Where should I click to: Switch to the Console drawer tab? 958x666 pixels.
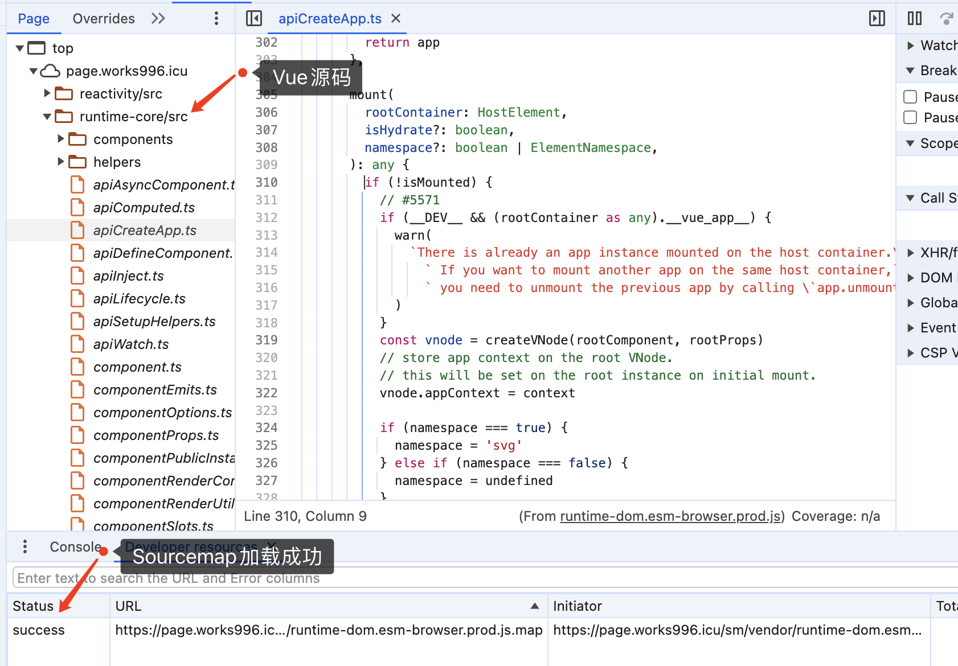(75, 546)
